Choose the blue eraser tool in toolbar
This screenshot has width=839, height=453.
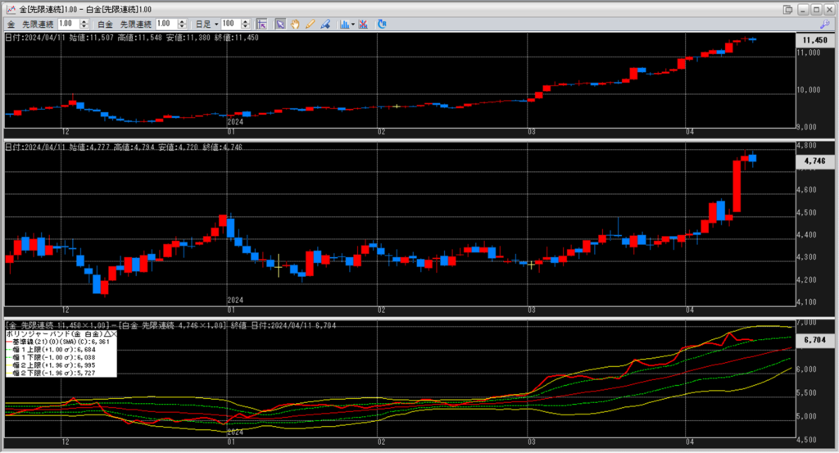[325, 24]
